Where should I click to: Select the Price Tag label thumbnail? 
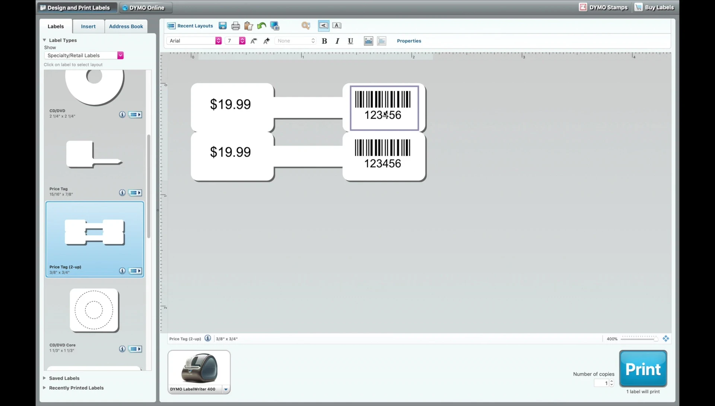94,154
